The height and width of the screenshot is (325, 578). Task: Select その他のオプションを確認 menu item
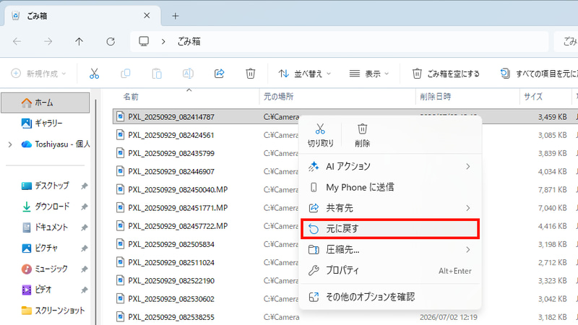pyautogui.click(x=390, y=297)
